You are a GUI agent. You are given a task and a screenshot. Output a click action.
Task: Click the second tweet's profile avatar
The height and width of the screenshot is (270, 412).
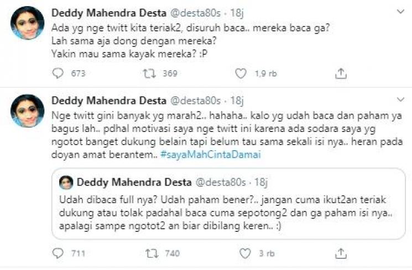pyautogui.click(x=27, y=112)
